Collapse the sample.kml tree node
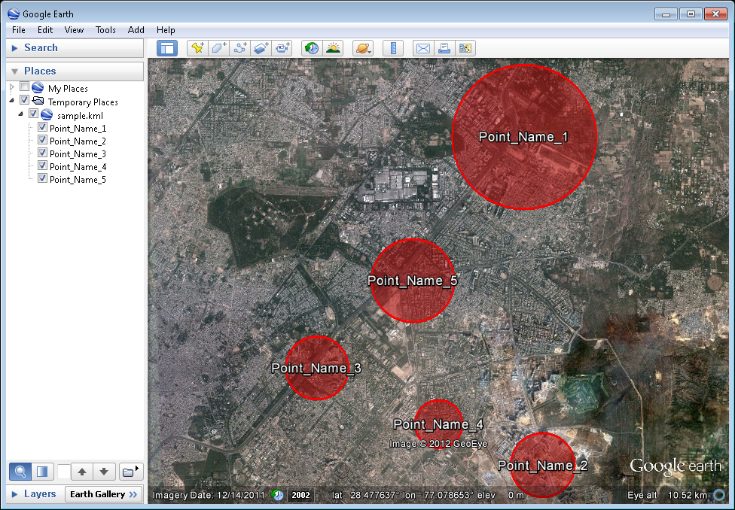The image size is (735, 510). 20,114
